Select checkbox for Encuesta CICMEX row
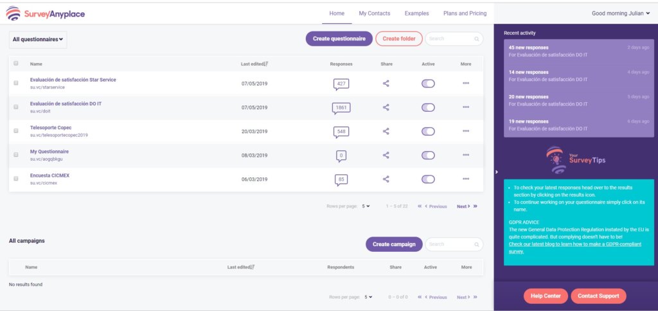The width and height of the screenshot is (658, 311). [x=16, y=179]
